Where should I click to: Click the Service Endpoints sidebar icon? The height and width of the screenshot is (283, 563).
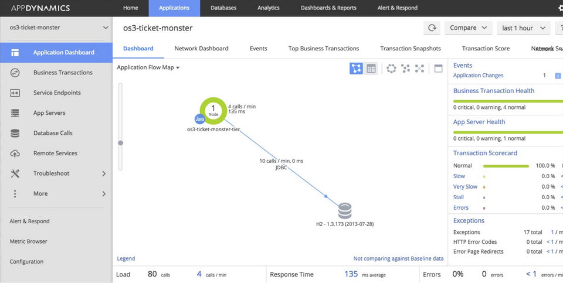coord(15,93)
